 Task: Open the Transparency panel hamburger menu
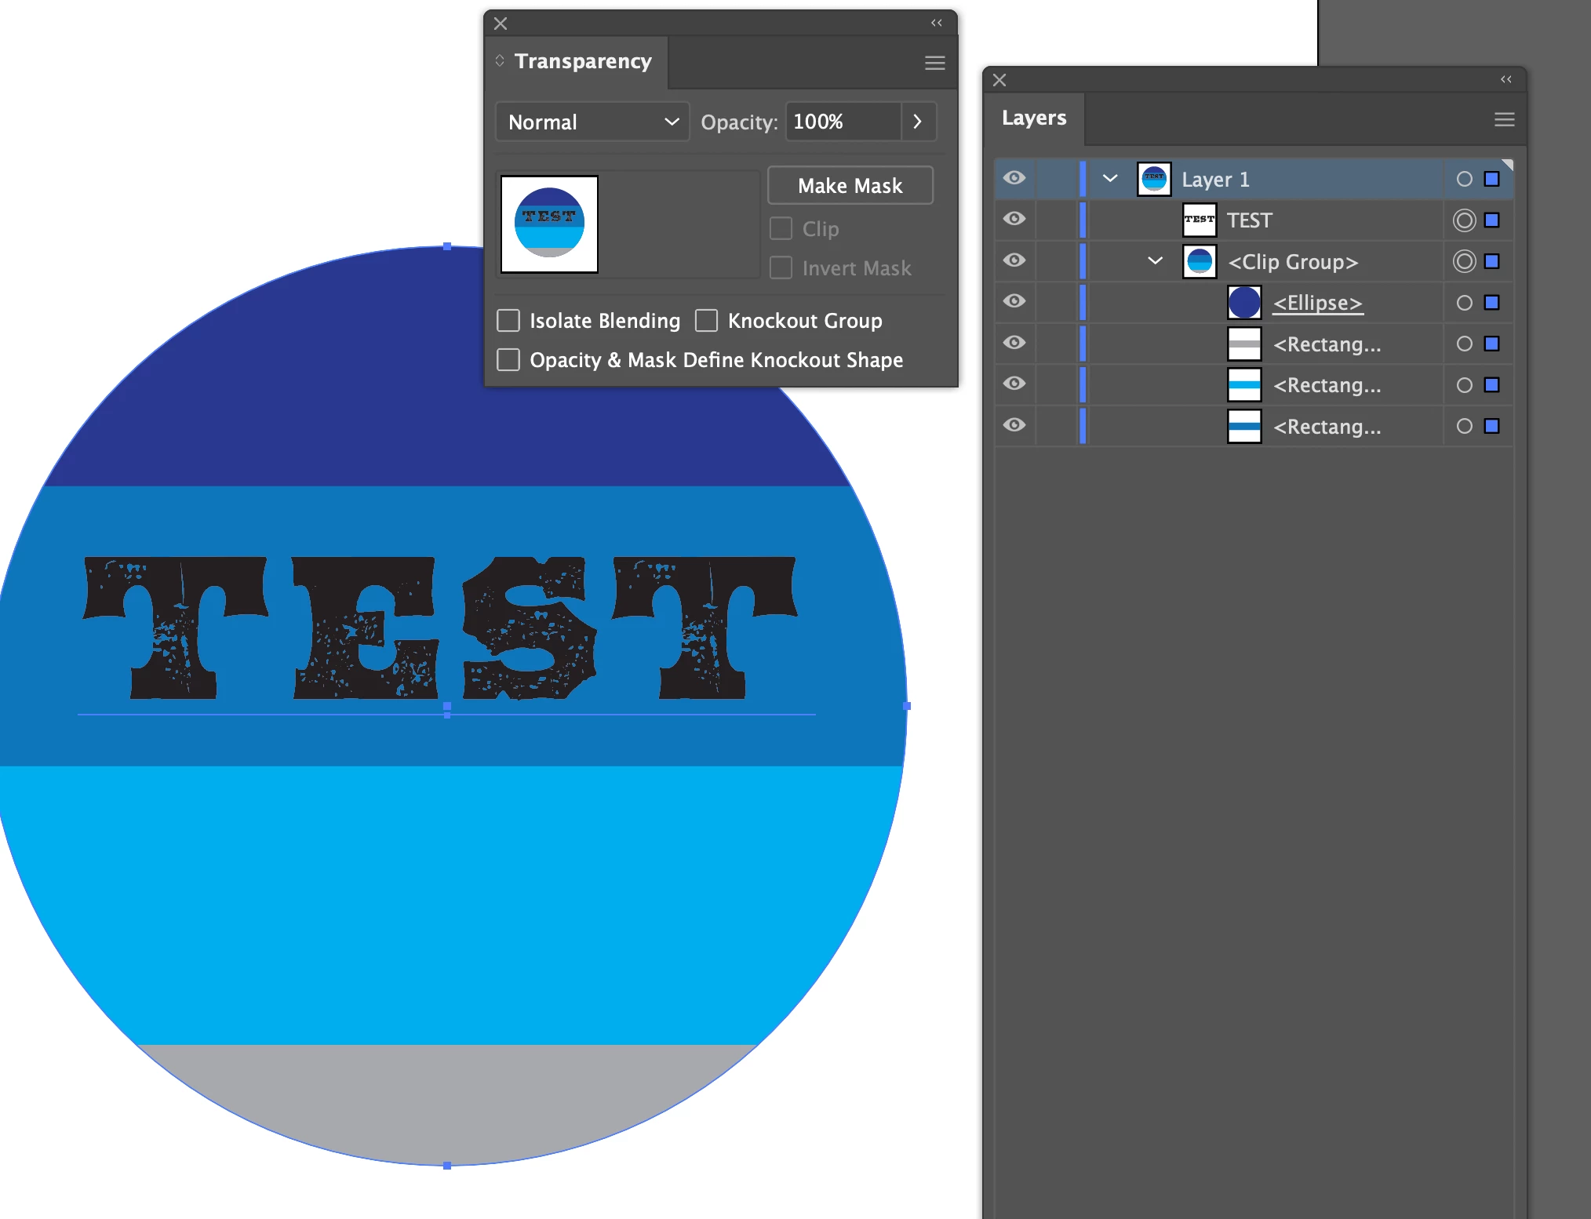coord(934,63)
